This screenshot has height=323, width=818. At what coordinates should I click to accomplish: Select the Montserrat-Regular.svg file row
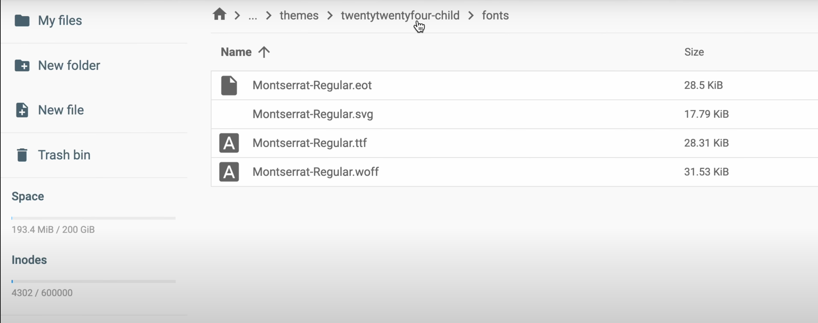pyautogui.click(x=313, y=114)
